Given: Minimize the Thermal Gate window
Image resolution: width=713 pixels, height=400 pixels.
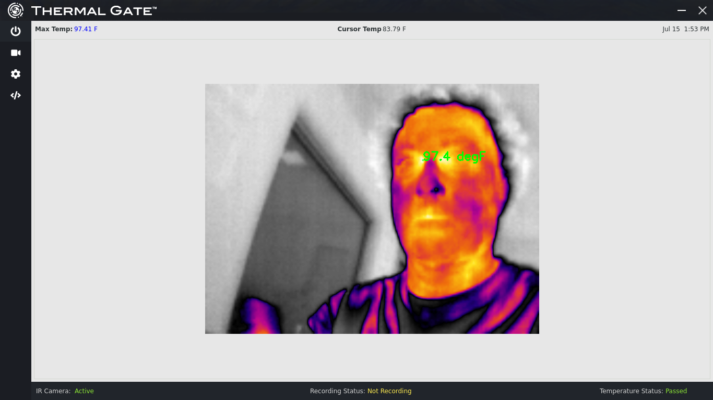Looking at the screenshot, I should coord(681,10).
